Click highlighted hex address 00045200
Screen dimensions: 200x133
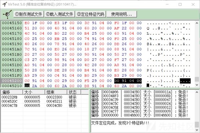point(12,81)
